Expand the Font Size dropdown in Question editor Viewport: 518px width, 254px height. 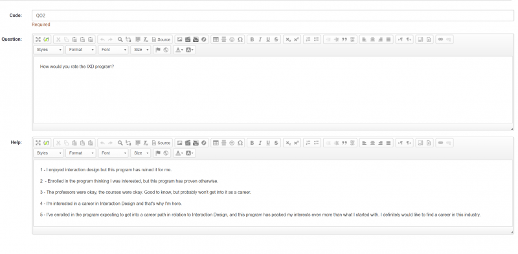tap(141, 50)
